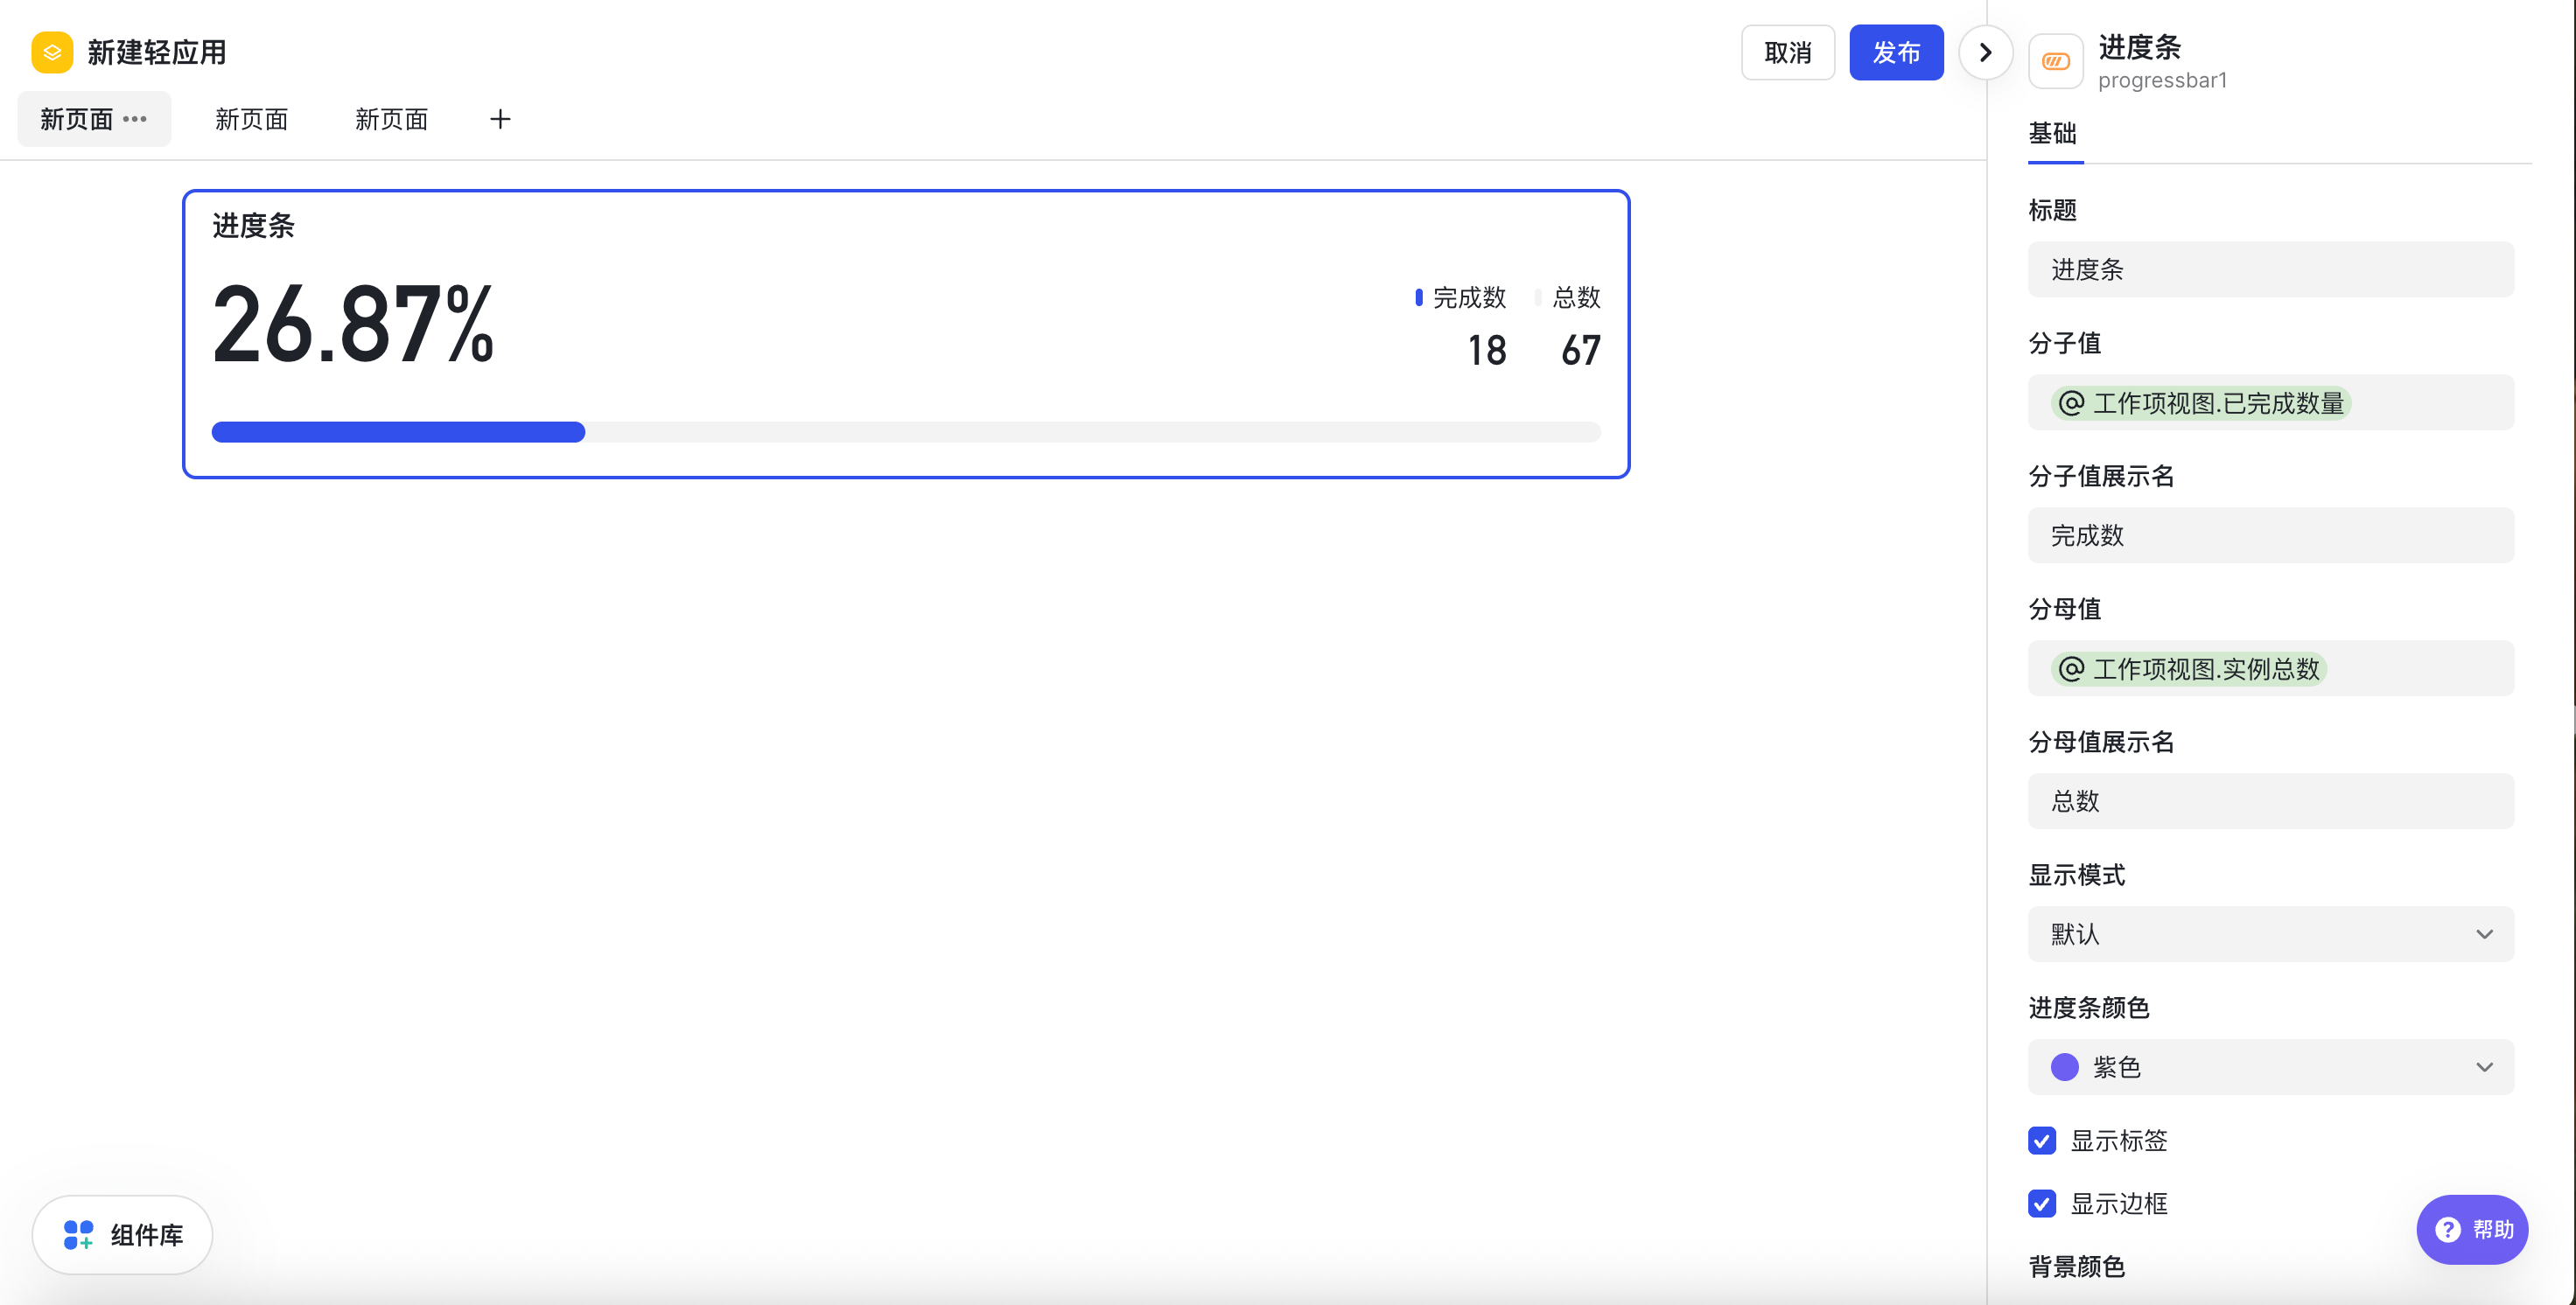Image resolution: width=2576 pixels, height=1305 pixels.
Task: Click the yellow light-app logo icon
Action: pyautogui.click(x=52, y=52)
